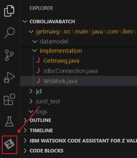Screen dimensions: 137x158
Task: Open the Search magnifier in activity bar
Action: [x=10, y=33]
